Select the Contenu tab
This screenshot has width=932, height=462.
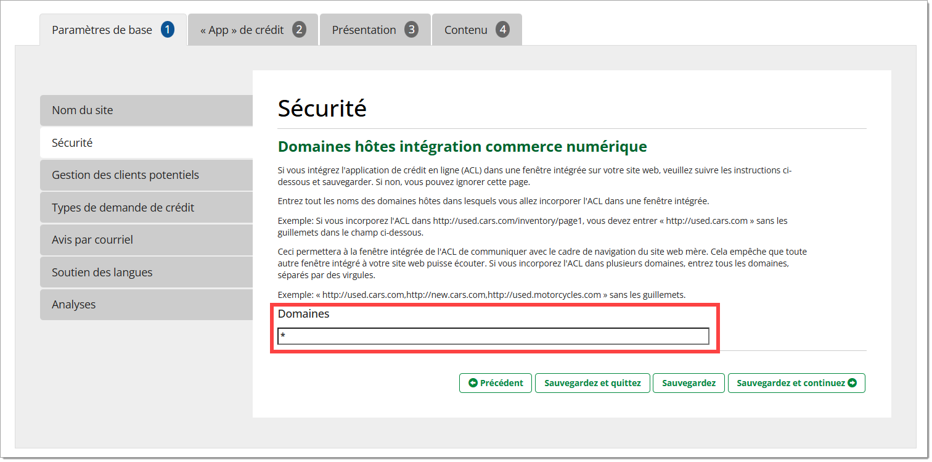(x=466, y=30)
